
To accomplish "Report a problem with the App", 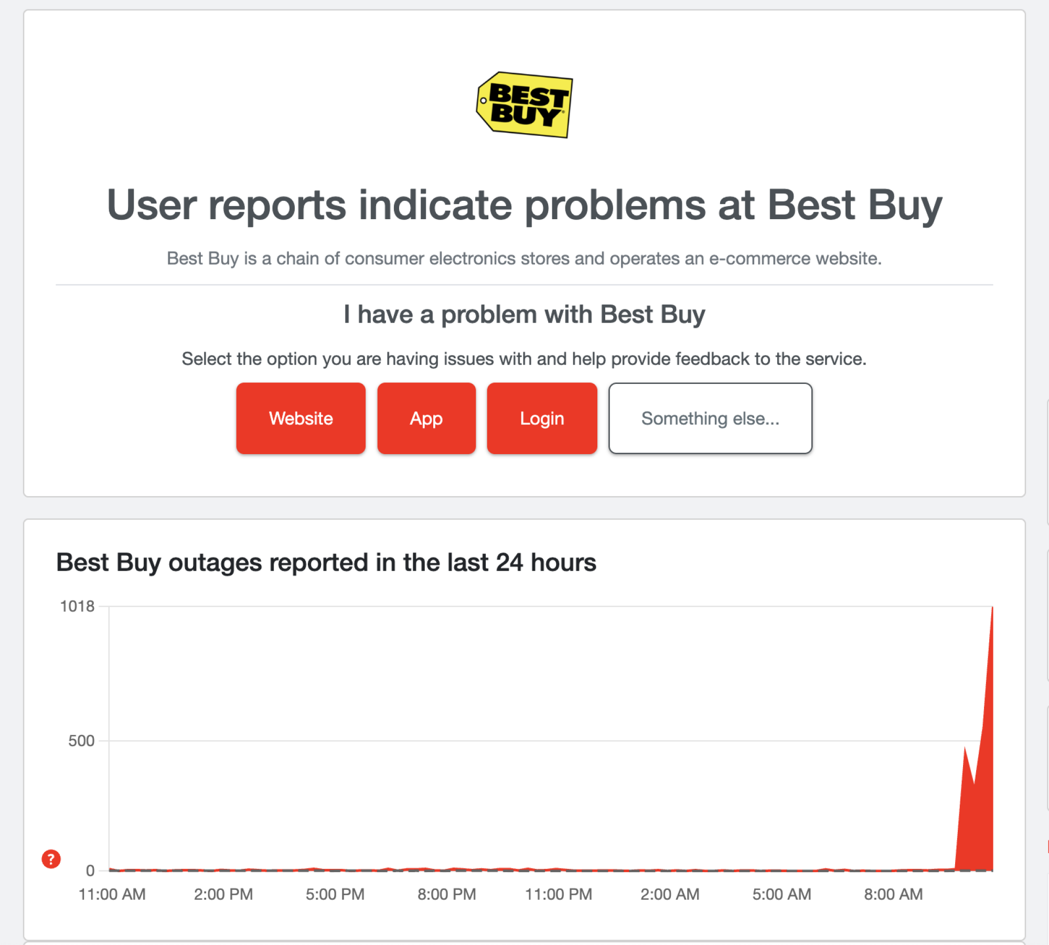I will point(426,418).
